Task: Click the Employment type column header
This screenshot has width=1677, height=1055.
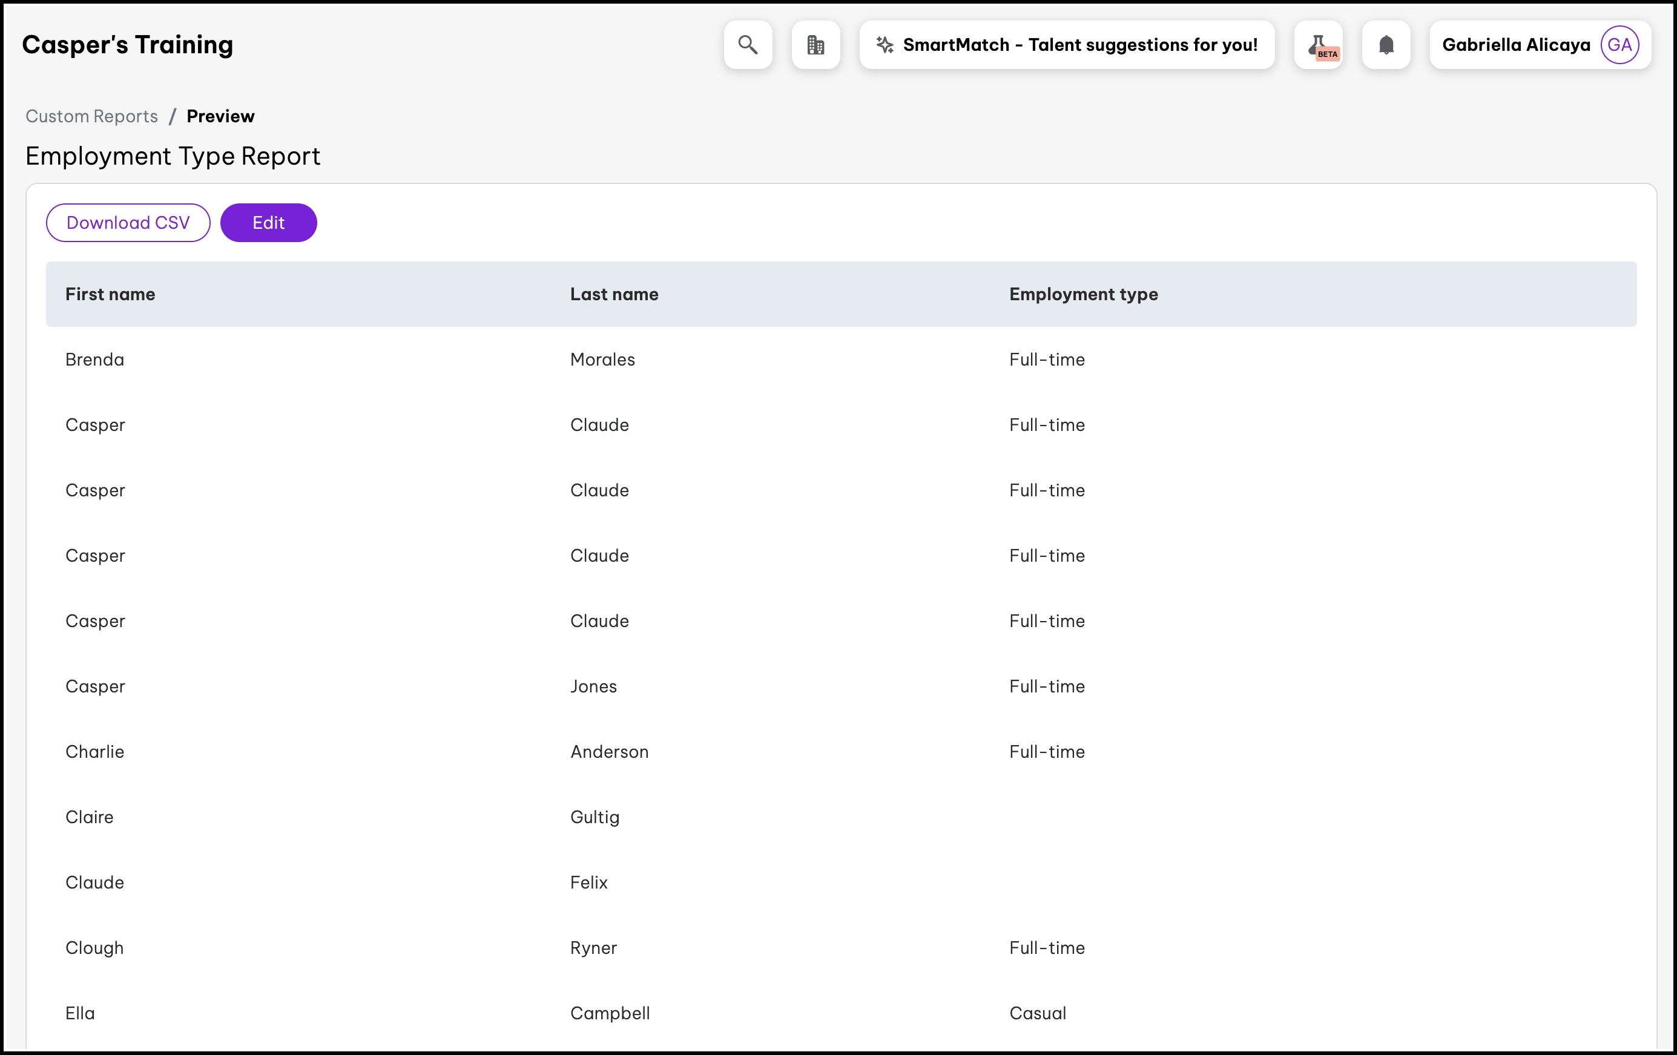Action: (1083, 294)
